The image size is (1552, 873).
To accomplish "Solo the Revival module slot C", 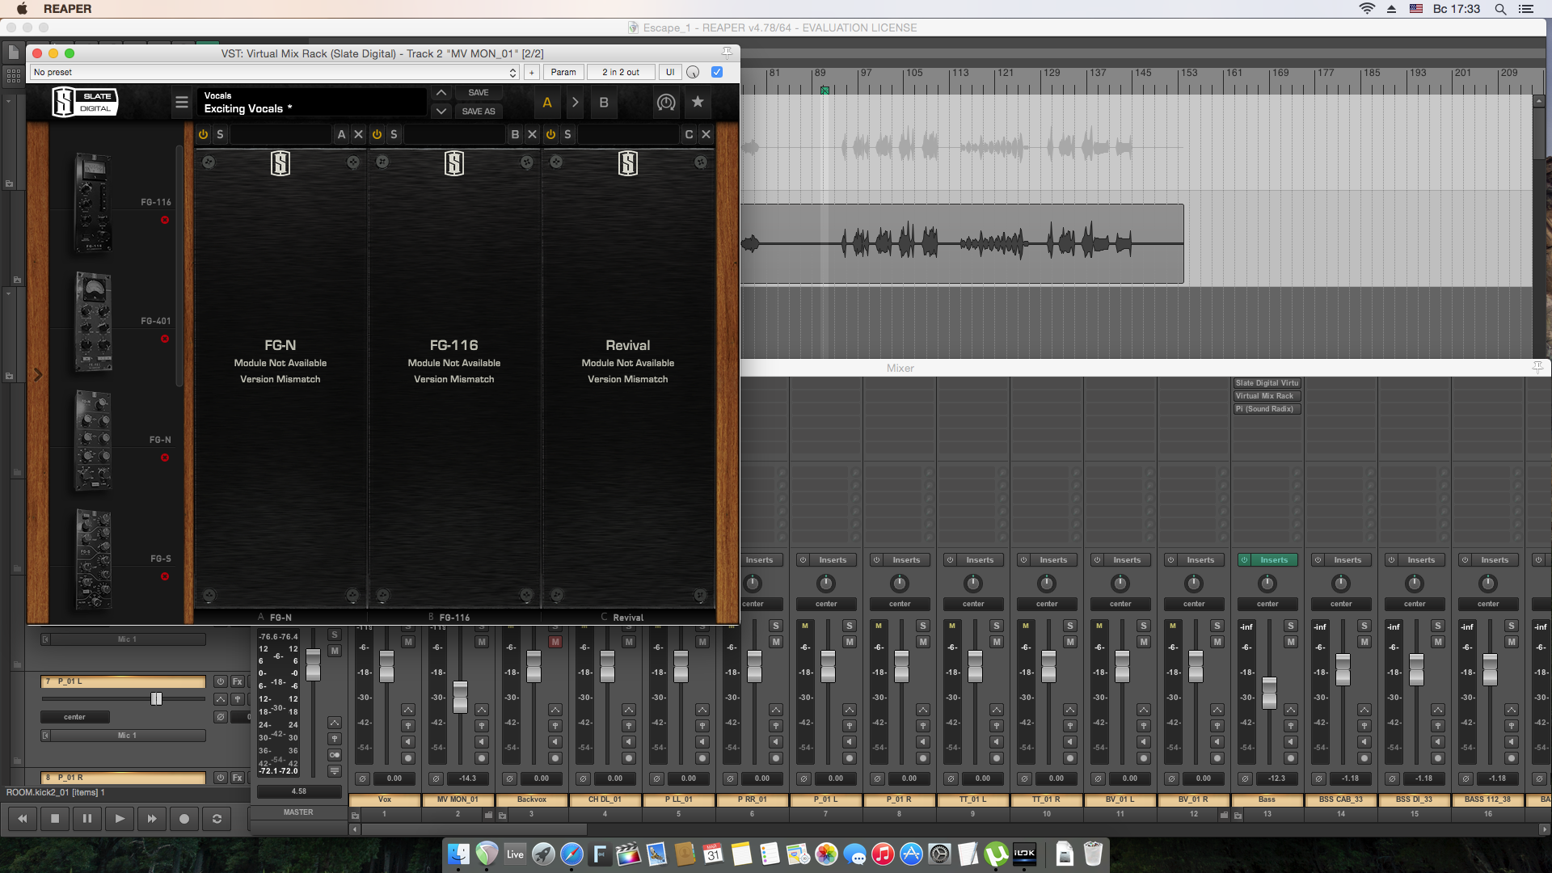I will tap(567, 134).
